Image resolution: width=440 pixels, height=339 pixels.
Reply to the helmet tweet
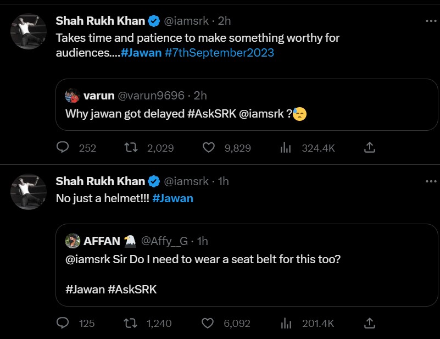pos(63,324)
